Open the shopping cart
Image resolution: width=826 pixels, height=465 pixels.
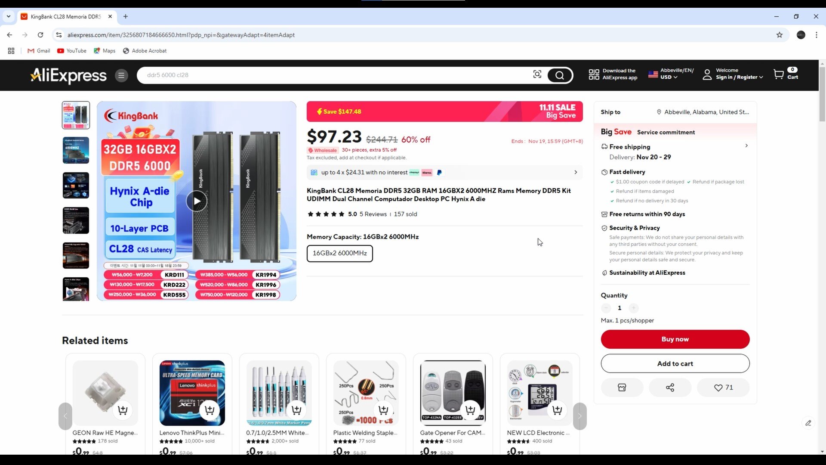786,74
